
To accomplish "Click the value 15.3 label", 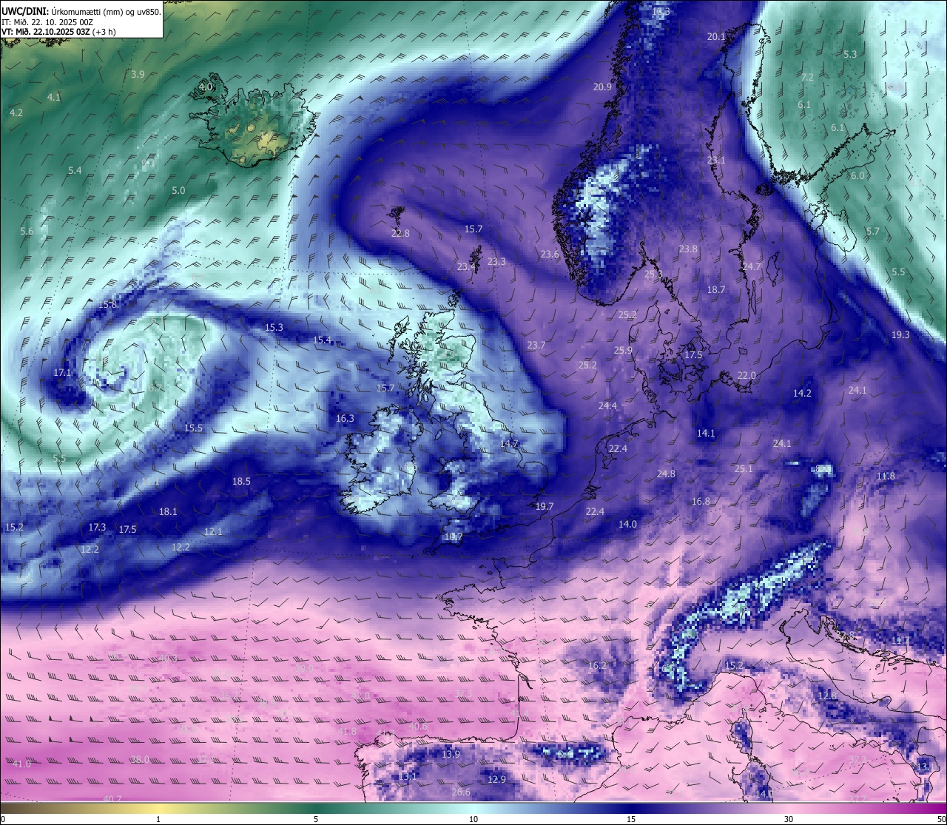I will (274, 328).
